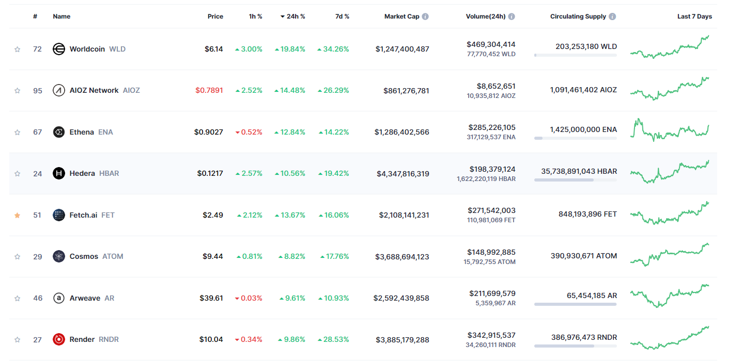The width and height of the screenshot is (742, 362).
Task: Click Hedera volume $198,379,124
Action: click(x=492, y=169)
